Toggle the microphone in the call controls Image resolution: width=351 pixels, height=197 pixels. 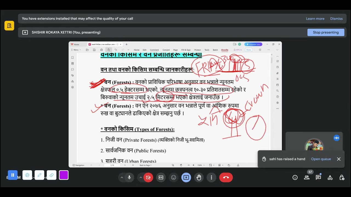[129, 178]
